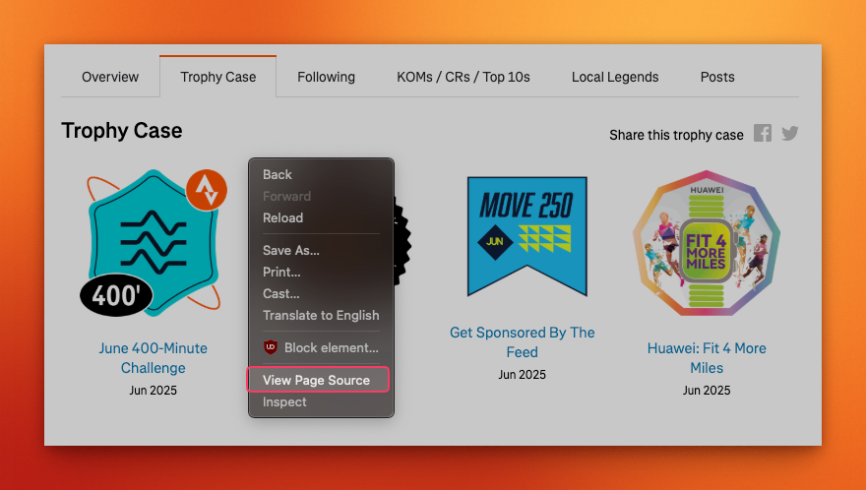The image size is (866, 490).
Task: Select View Page Source menu entry
Action: [318, 380]
